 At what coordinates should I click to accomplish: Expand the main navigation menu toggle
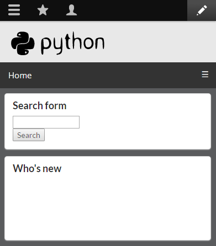(205, 74)
